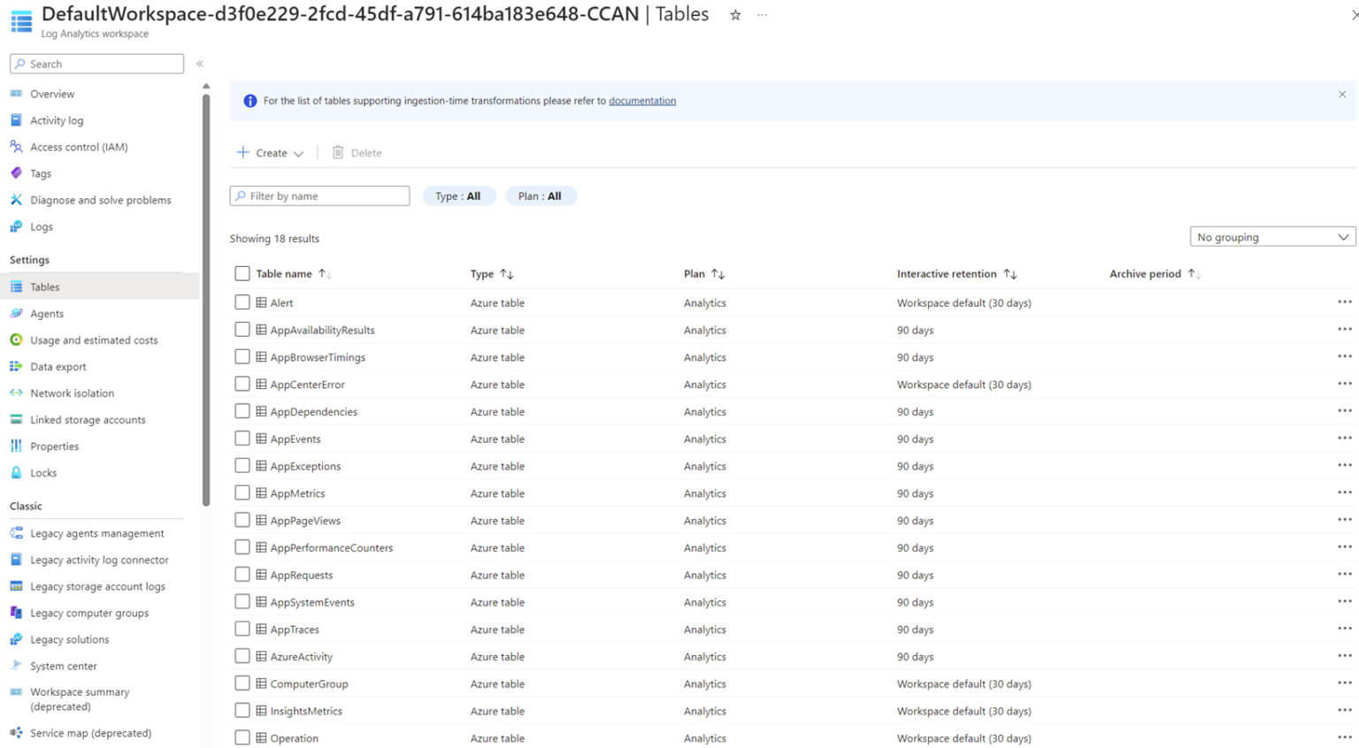Click the Overview sidebar icon
1359x748 pixels.
pyautogui.click(x=16, y=94)
